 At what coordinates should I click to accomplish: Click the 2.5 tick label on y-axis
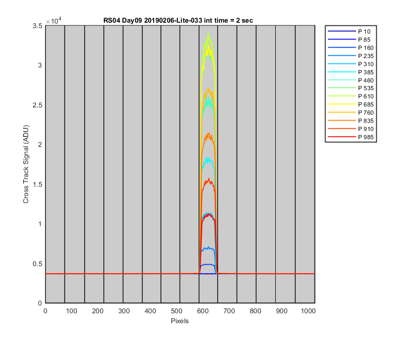[37, 105]
